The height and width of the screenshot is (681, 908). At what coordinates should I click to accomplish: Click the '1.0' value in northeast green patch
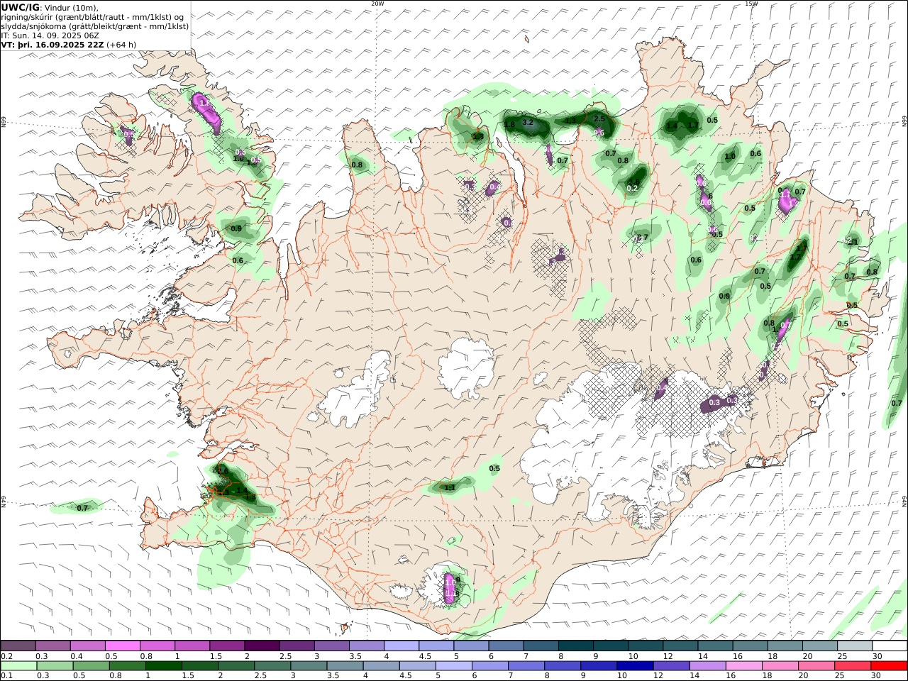point(730,156)
